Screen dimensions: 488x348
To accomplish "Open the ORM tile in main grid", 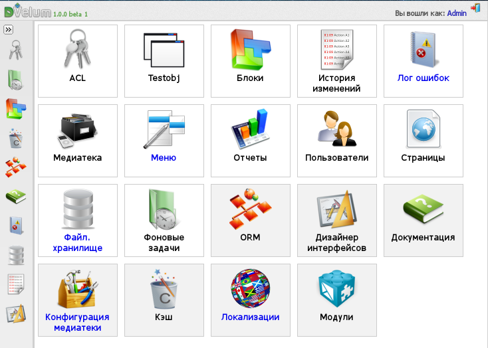I will [251, 220].
